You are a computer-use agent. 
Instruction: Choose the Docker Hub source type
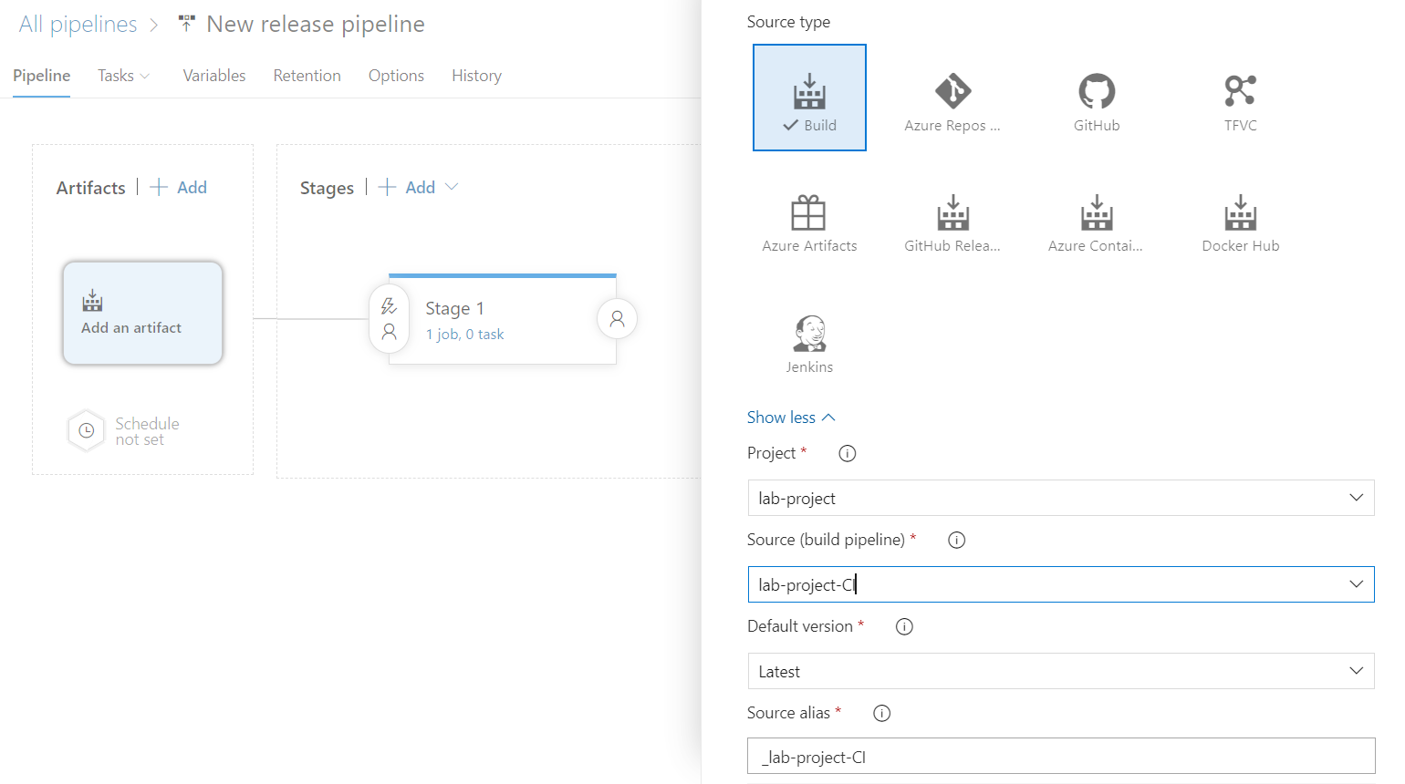(x=1240, y=222)
